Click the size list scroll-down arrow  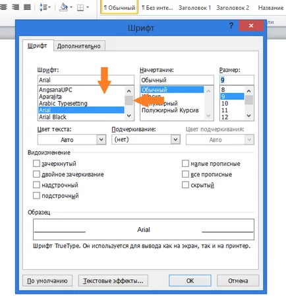[249, 116]
